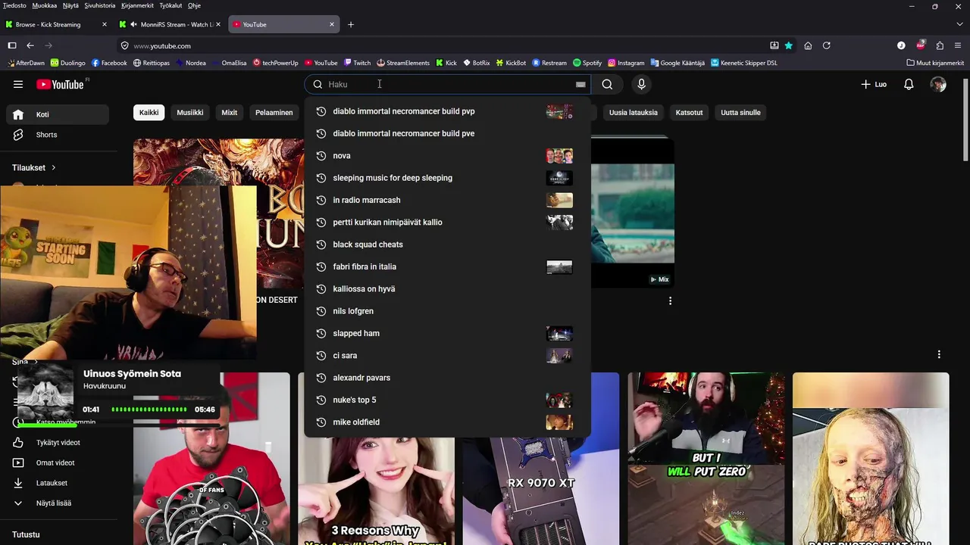Open the notifications bell
This screenshot has height=545, width=970.
click(909, 85)
